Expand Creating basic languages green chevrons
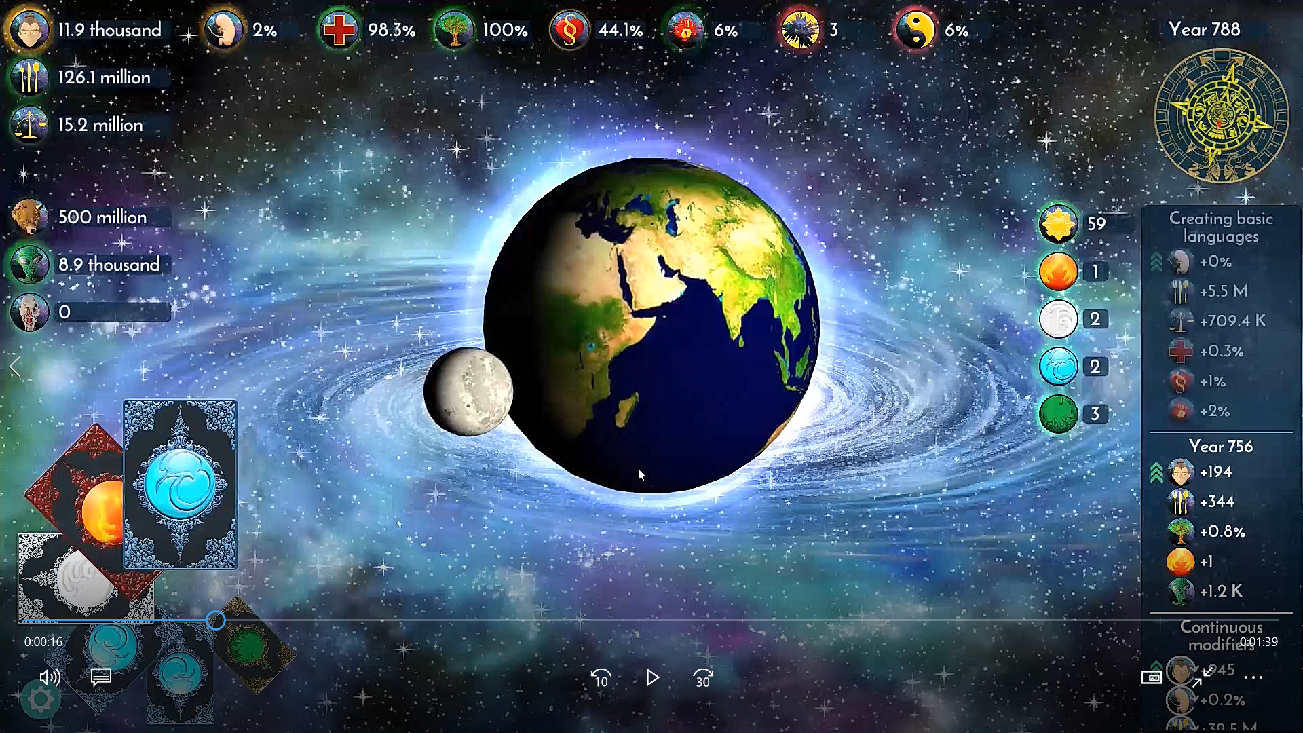The height and width of the screenshot is (733, 1303). pyautogui.click(x=1156, y=263)
